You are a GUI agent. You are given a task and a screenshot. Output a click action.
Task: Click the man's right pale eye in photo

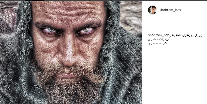point(86,30)
